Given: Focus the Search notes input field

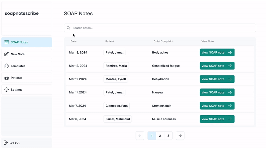Looking at the screenshot, I should click(x=160, y=28).
